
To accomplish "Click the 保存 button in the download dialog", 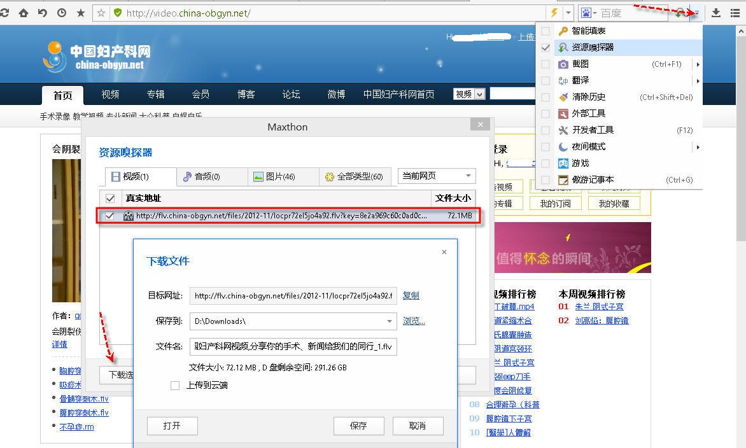I will pyautogui.click(x=358, y=426).
